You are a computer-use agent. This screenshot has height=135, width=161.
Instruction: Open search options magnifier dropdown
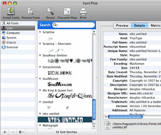pos(56,25)
